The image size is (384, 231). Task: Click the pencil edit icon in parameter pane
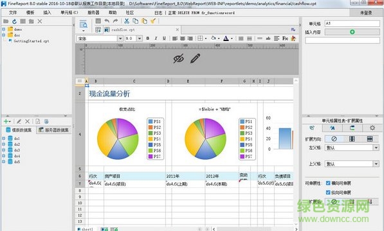(195, 58)
